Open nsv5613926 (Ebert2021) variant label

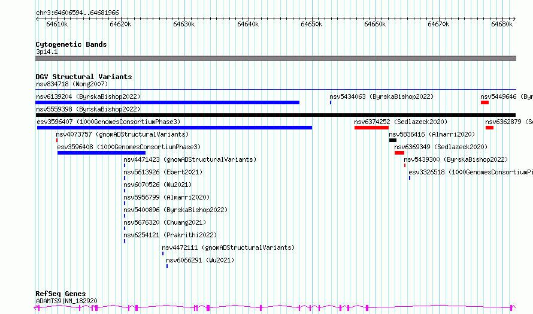coord(163,172)
